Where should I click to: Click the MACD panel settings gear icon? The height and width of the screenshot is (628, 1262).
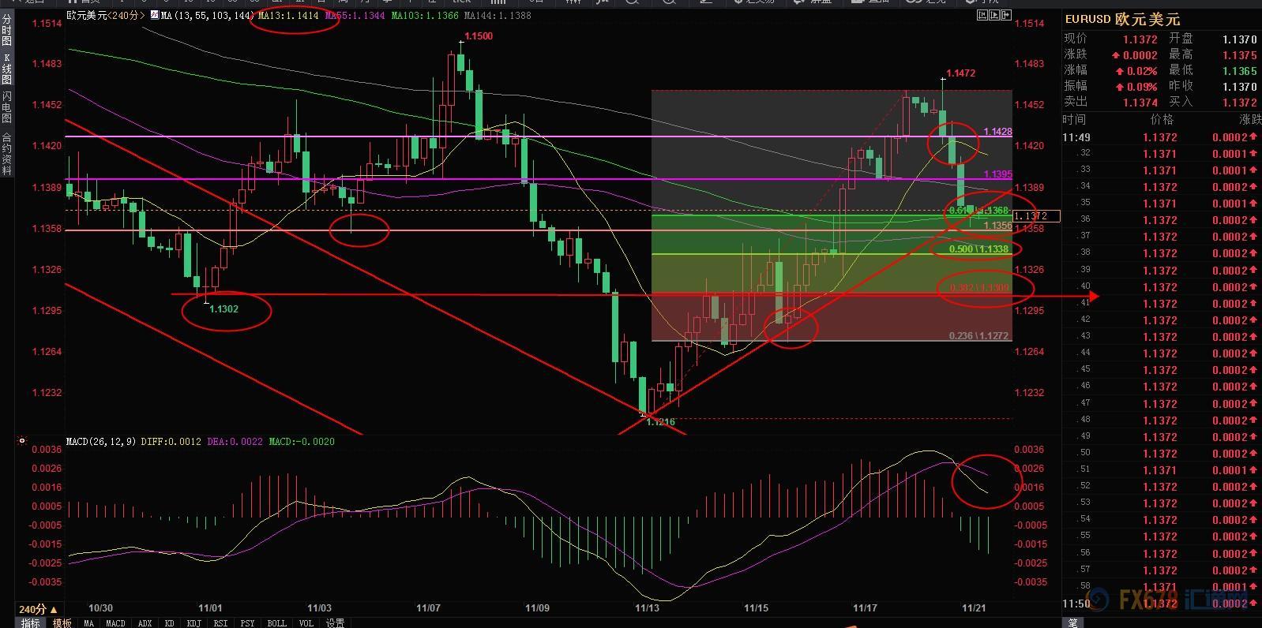point(22,441)
